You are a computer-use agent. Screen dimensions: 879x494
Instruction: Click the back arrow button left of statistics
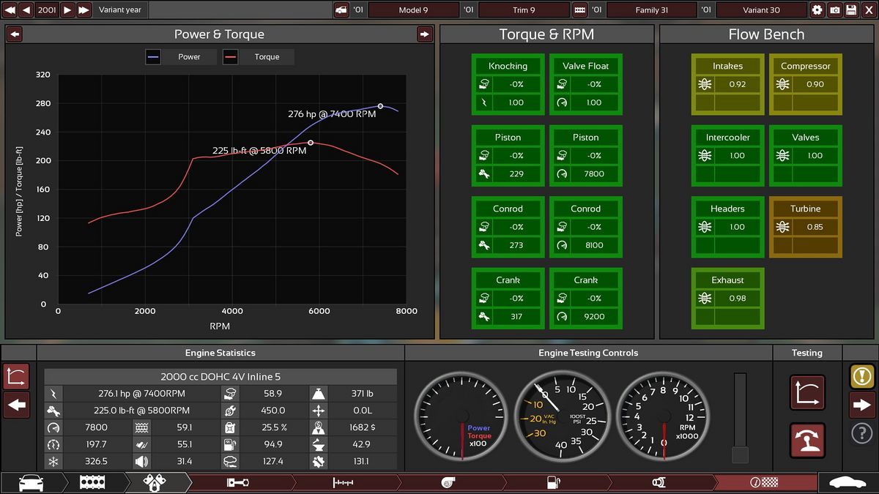tap(16, 404)
